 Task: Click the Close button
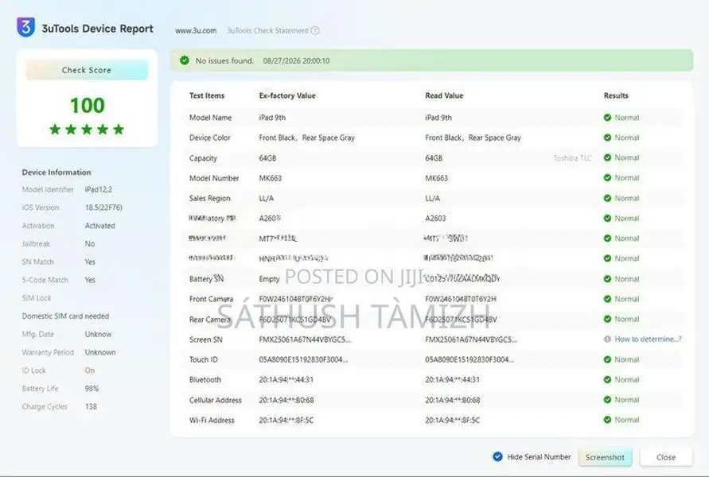coord(666,457)
